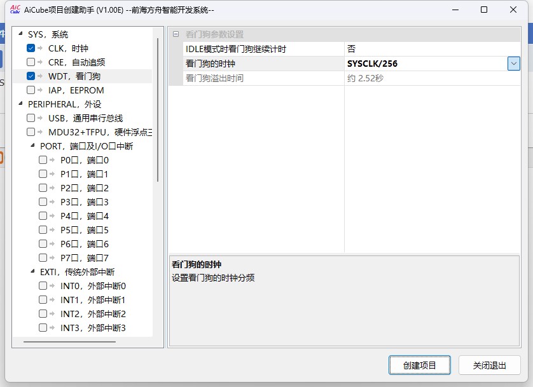Click the arrow icon beside WDT，看门狗
533x387 pixels.
coord(40,76)
